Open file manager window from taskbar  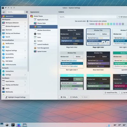pyautogui.click(x=25, y=125)
